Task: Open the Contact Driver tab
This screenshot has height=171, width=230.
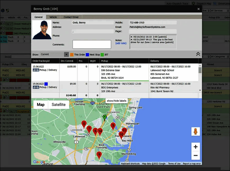Action: click(71, 17)
